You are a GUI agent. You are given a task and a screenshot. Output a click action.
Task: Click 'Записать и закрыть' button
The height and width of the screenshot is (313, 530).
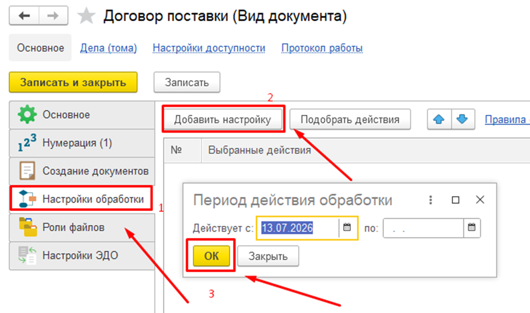(73, 82)
